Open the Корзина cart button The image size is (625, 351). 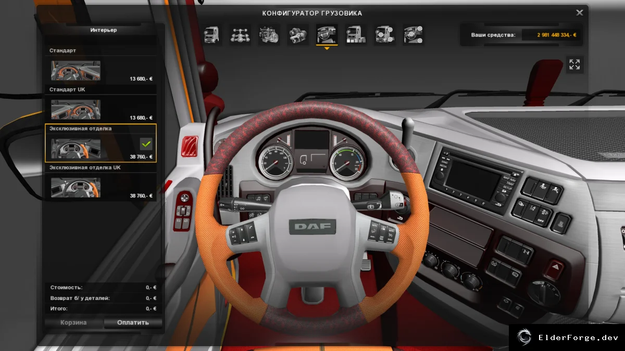[x=73, y=322]
